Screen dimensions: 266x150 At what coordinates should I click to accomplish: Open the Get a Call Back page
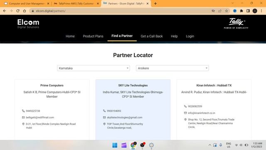pos(152,36)
